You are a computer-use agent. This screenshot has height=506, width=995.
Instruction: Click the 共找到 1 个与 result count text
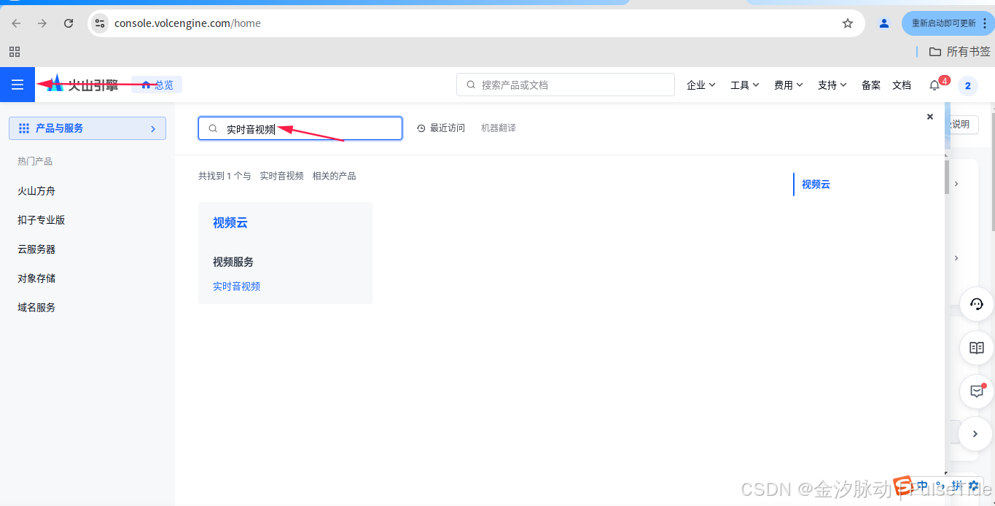click(x=225, y=176)
